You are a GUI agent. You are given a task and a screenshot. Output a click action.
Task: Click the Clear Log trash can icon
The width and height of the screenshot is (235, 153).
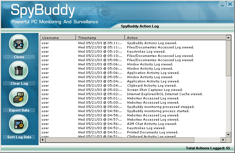click(19, 70)
